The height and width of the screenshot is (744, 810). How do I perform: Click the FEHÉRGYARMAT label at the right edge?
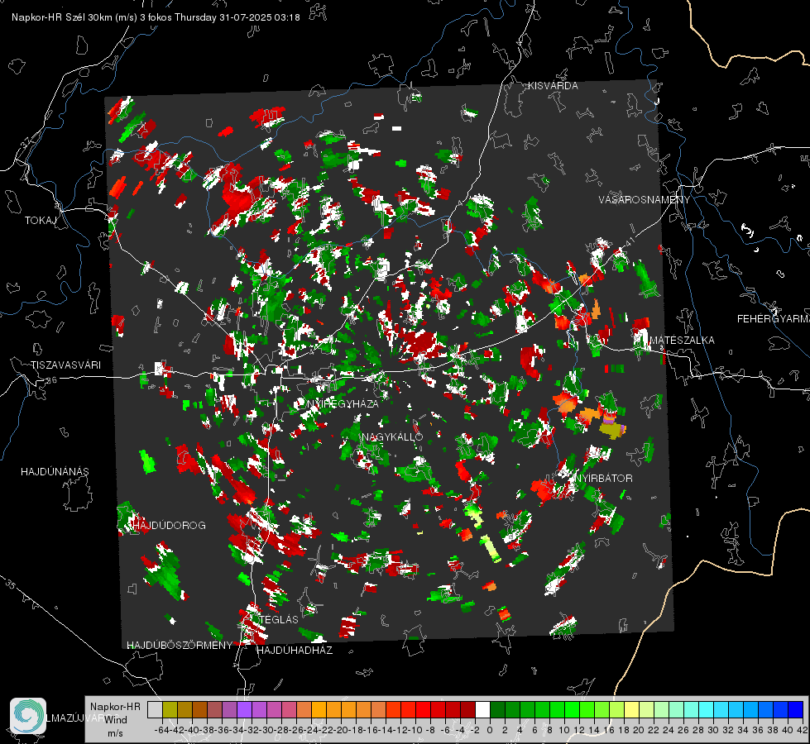coord(774,319)
